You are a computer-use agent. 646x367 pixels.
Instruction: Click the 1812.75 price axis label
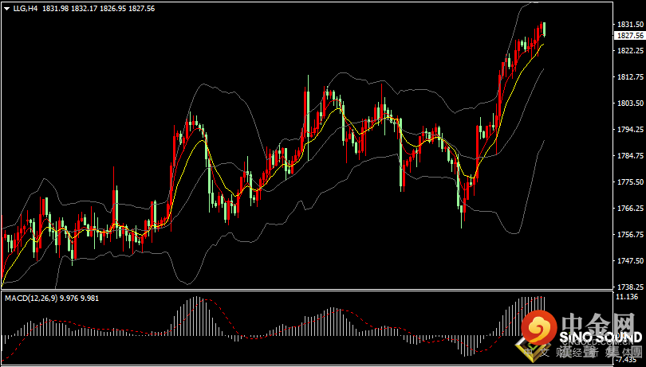(x=628, y=77)
